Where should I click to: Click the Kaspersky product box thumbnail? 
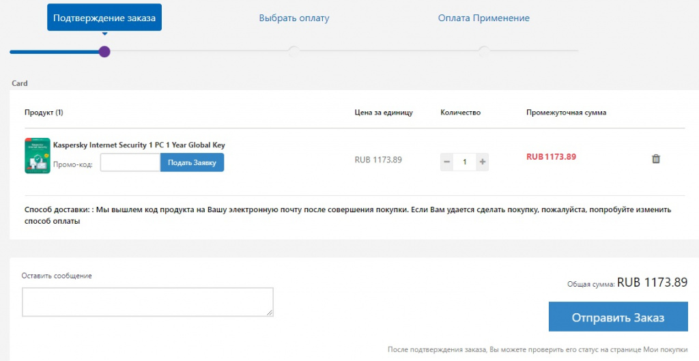[38, 156]
